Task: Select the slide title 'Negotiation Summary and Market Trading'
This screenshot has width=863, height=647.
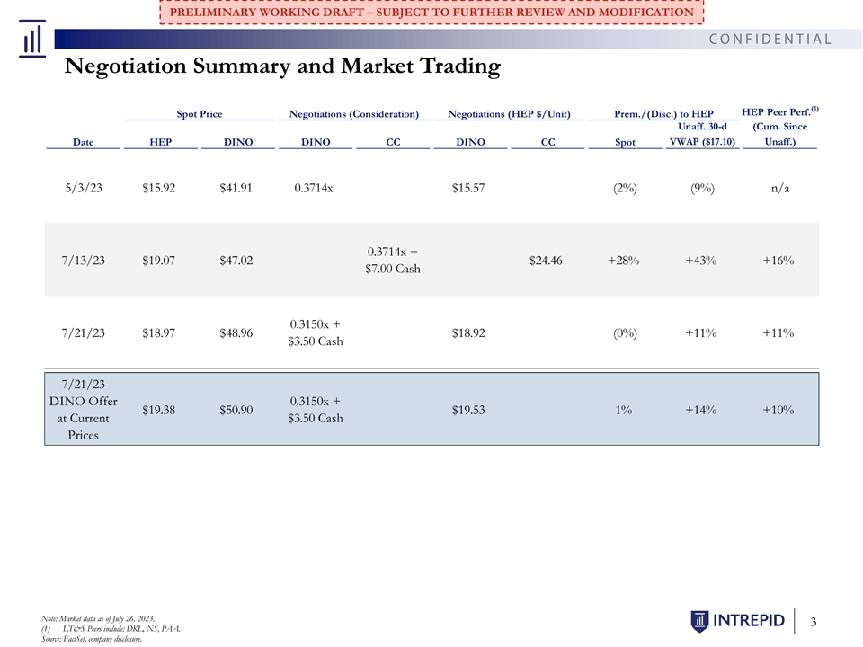Action: pyautogui.click(x=282, y=66)
